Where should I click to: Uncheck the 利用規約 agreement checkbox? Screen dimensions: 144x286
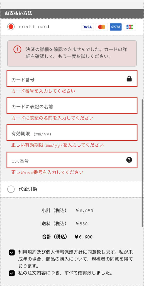click(x=12, y=253)
